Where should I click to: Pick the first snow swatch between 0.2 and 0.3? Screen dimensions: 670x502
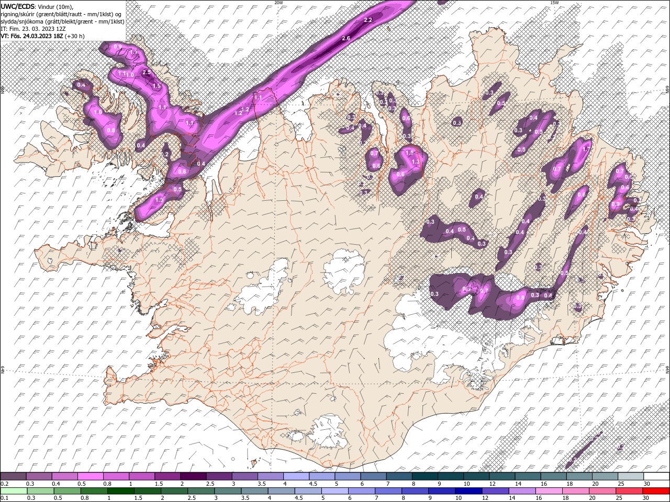(13, 476)
